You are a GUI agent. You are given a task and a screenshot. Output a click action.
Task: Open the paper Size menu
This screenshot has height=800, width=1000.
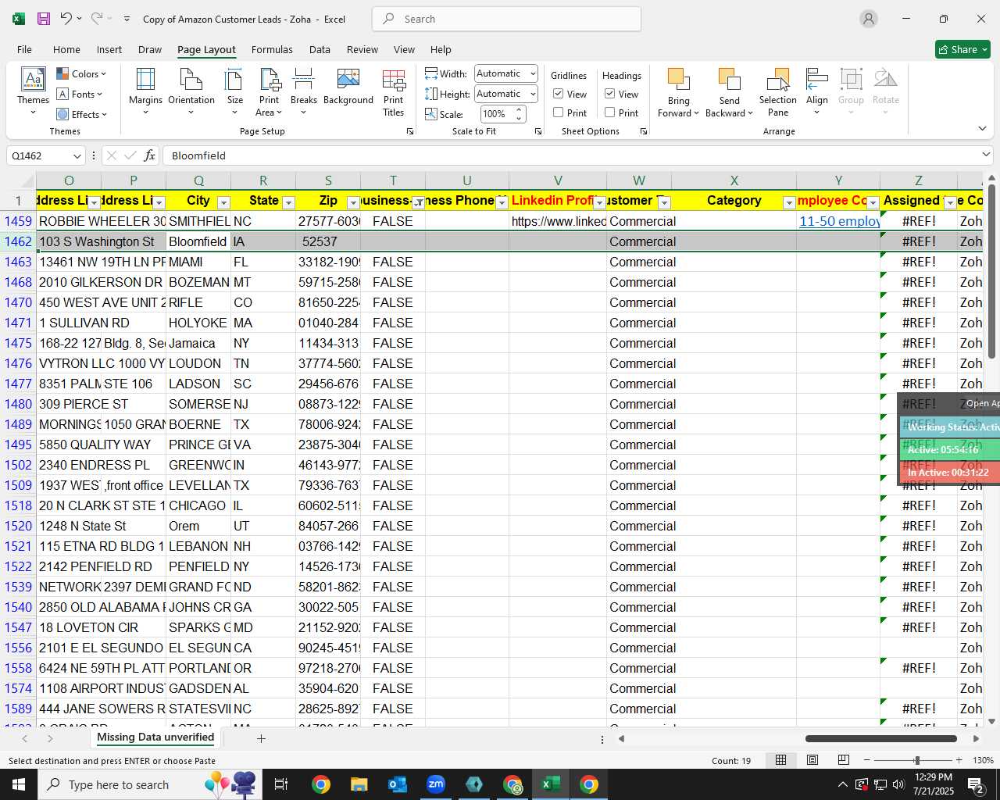[234, 92]
